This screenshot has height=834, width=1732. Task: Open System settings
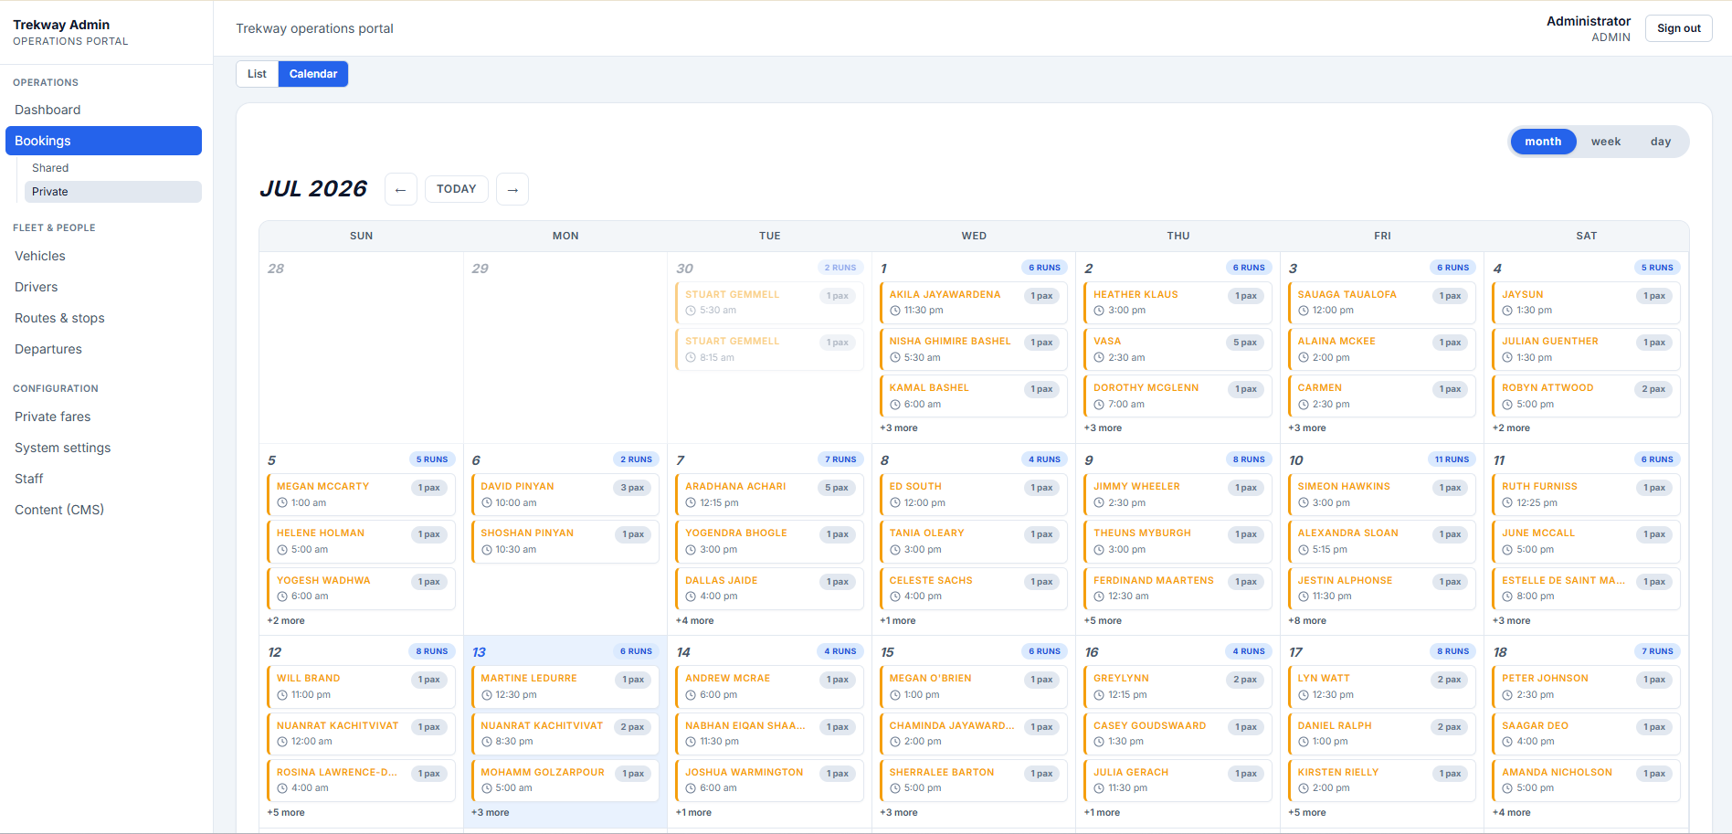(103, 448)
